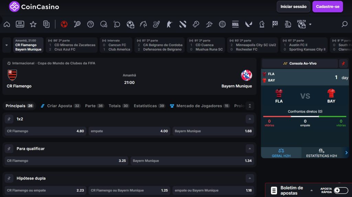Select the ice hockey sport icon
Viewport: 352px width, 197px height.
(156, 24)
